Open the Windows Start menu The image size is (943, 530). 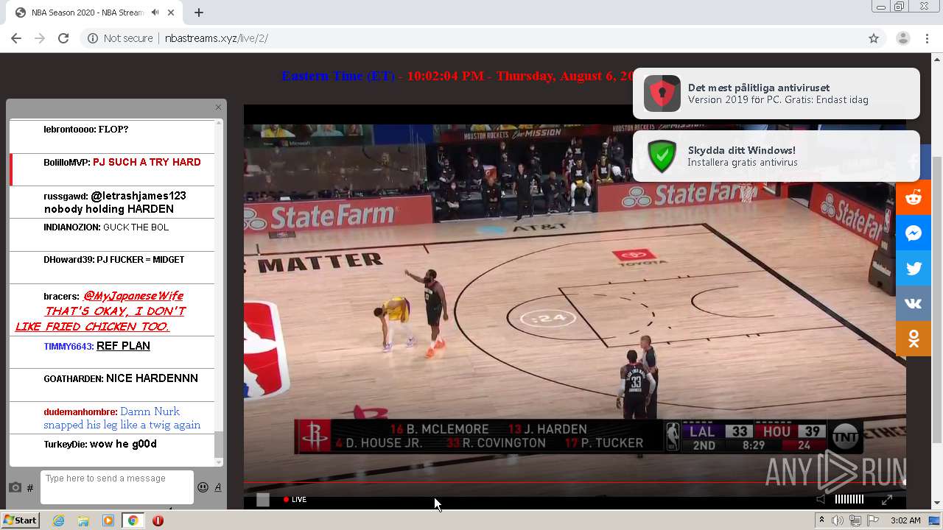(20, 520)
